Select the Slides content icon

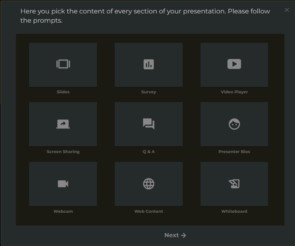click(63, 64)
